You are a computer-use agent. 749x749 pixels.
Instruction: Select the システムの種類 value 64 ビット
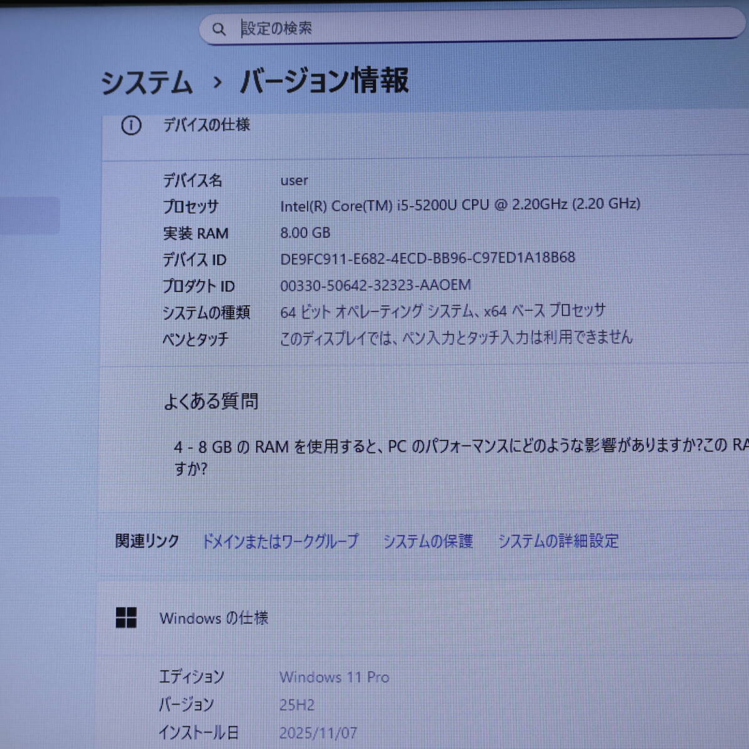click(x=443, y=311)
